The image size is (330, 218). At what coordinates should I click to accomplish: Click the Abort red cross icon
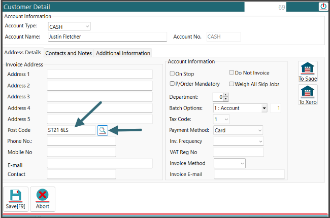click(42, 196)
